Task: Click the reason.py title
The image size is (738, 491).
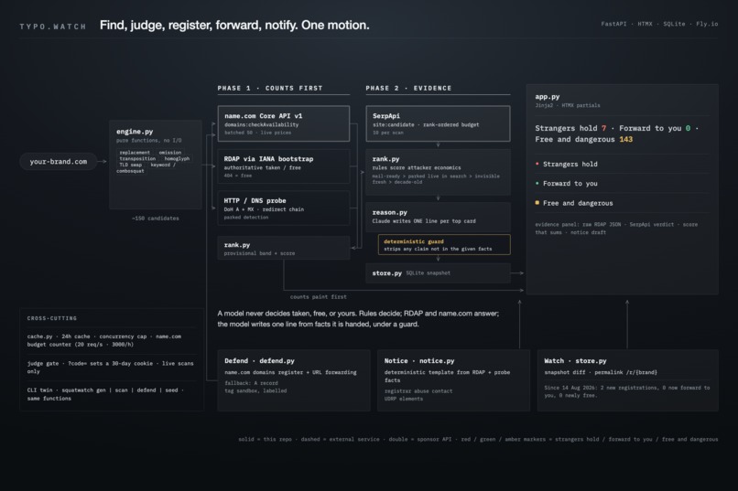Action: [390, 213]
